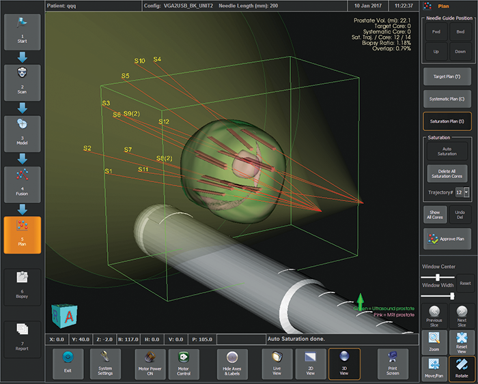The image size is (478, 384).
Task: Select the Zoom tool
Action: [434, 341]
